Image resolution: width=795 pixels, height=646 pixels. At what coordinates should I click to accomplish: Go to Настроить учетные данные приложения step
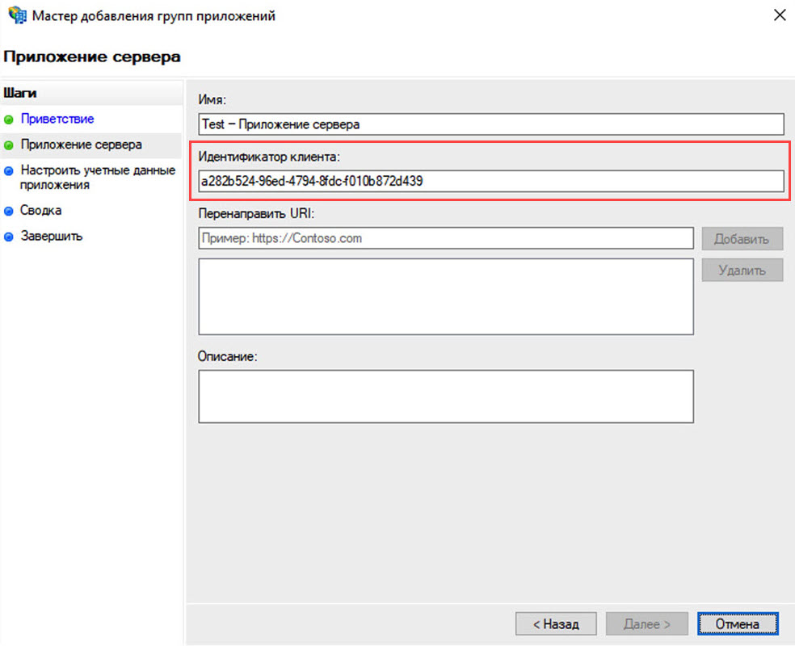coord(97,177)
